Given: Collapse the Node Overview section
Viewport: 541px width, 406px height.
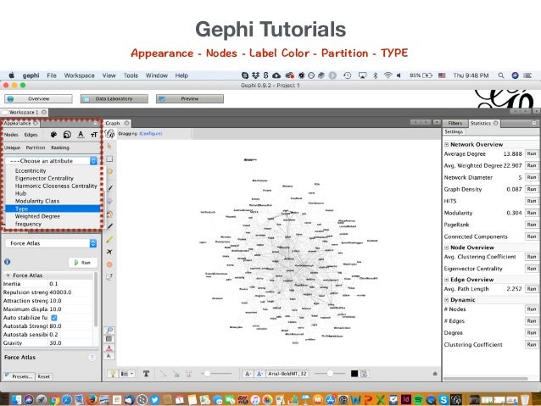Looking at the screenshot, I should click(447, 247).
